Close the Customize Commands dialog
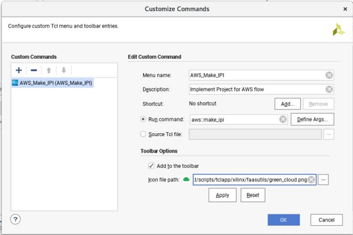The height and width of the screenshot is (235, 353). coord(345,9)
